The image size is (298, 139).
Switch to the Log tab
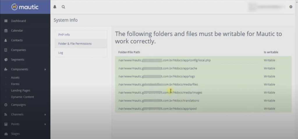[81, 53]
